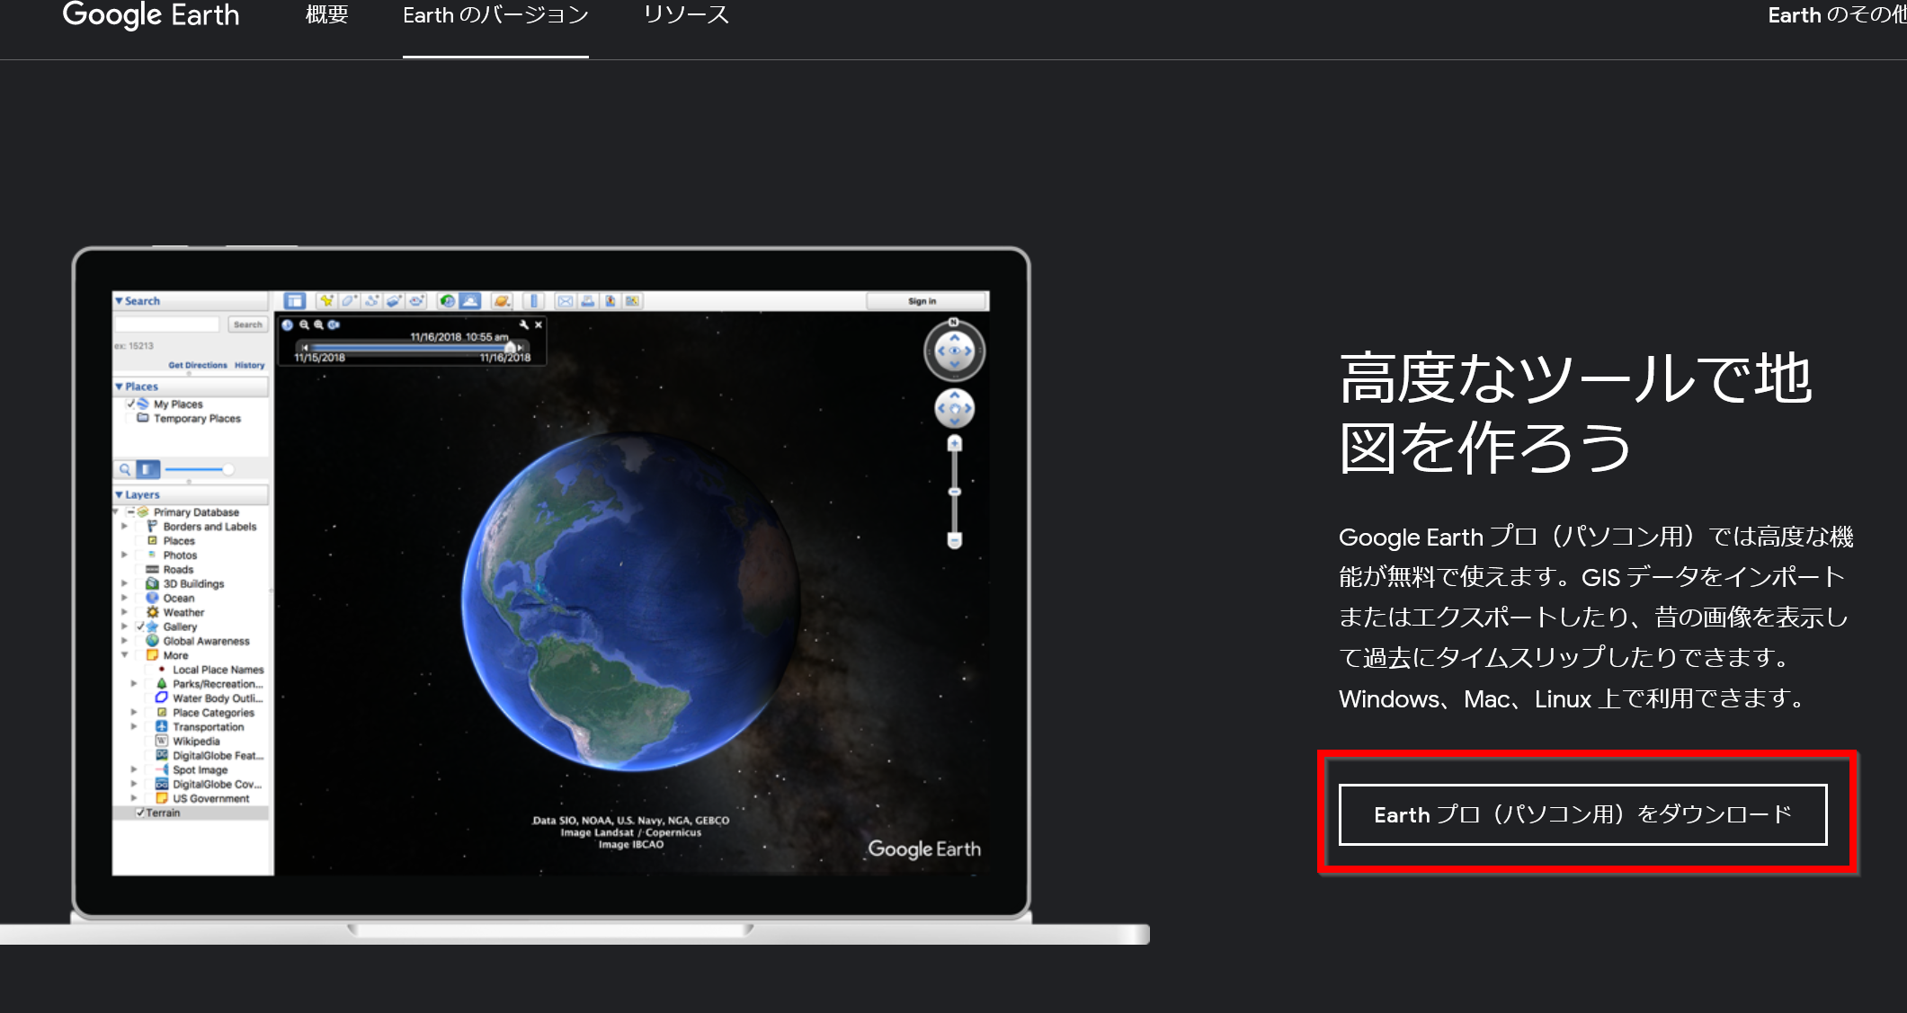Click the Move joystick hand icon
1907x1013 pixels.
955,409
